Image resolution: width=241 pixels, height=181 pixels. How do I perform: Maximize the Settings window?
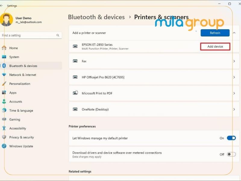[x=230, y=4]
